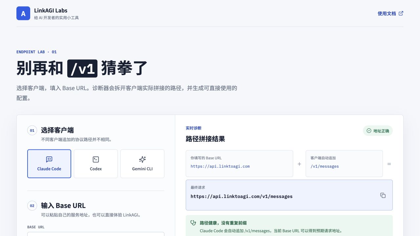Screen dimensions: 420x236
Task: Select the Claude Code client card
Action: tap(49, 164)
